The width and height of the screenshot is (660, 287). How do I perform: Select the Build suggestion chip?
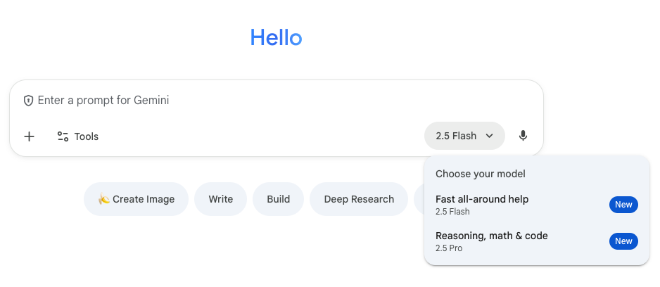pyautogui.click(x=278, y=199)
